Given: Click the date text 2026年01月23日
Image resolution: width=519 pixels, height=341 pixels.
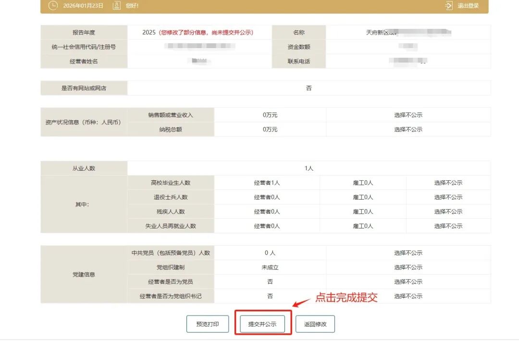Looking at the screenshot, I should (x=83, y=6).
